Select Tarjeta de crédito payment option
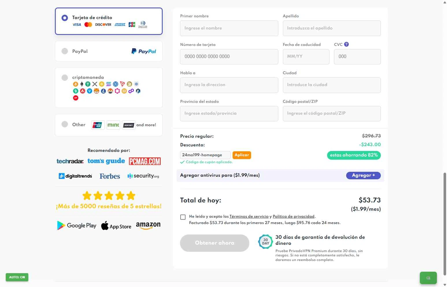This screenshot has width=447, height=287. (109, 21)
